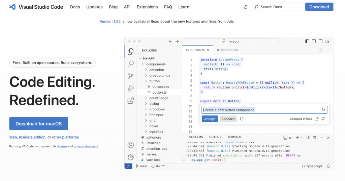The image size is (345, 181).
Task: Open the customize layout icon
Action: click(x=327, y=41)
